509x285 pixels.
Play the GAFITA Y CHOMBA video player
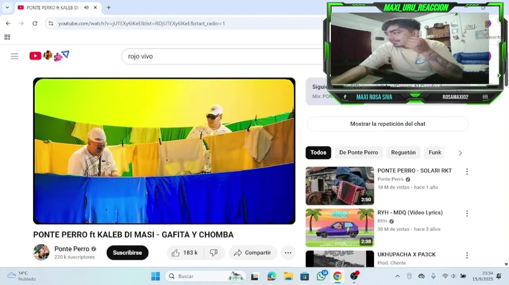(x=164, y=151)
